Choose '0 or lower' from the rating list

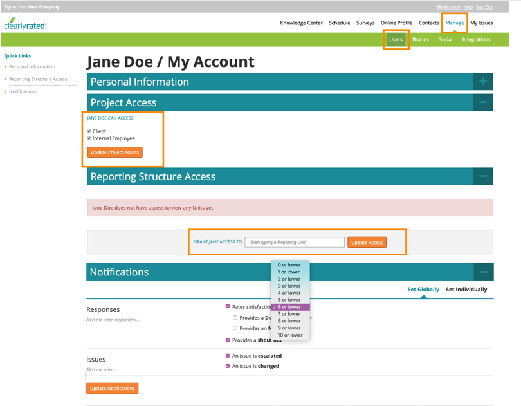pos(289,264)
